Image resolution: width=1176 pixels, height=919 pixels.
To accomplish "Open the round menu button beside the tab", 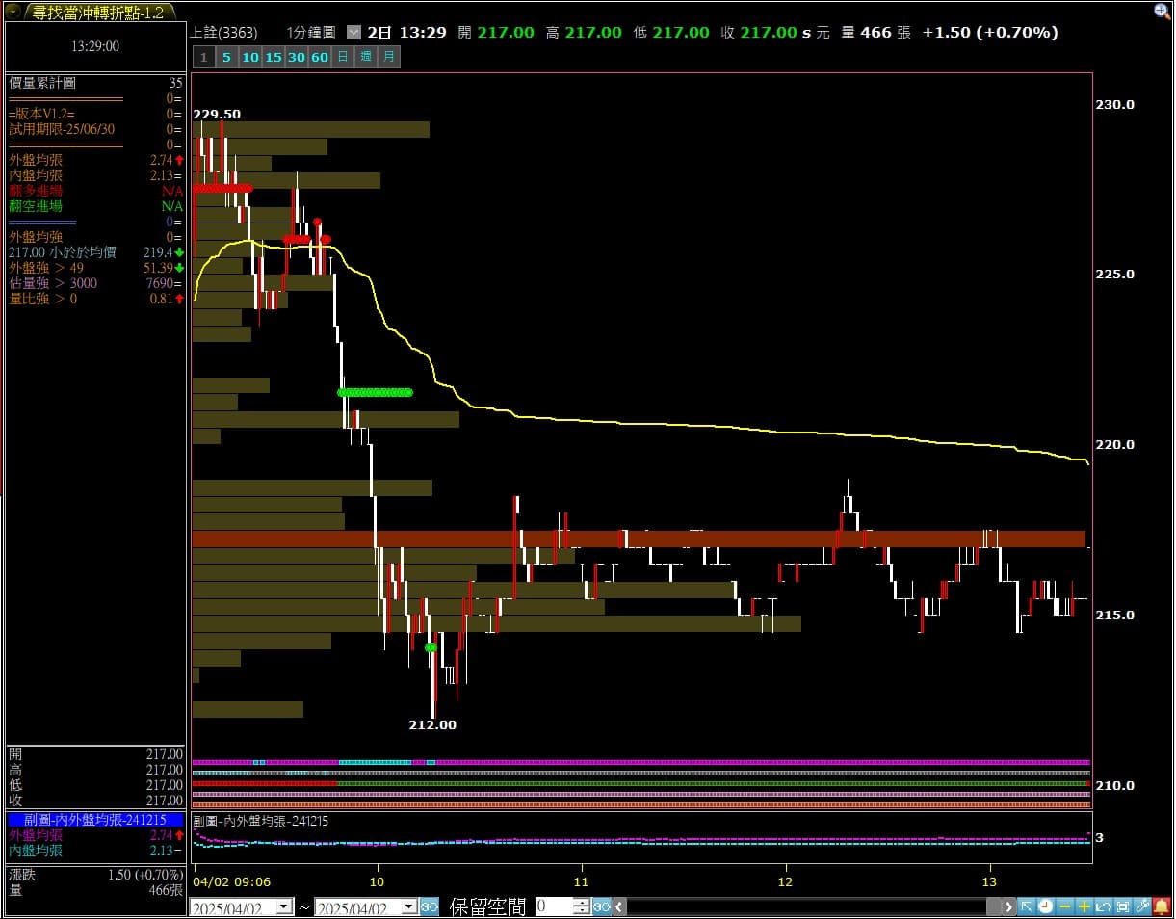I will coord(13,11).
